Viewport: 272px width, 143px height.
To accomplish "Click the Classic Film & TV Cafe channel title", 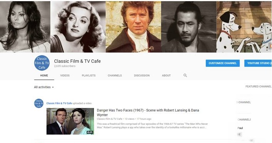I will pos(77,61).
